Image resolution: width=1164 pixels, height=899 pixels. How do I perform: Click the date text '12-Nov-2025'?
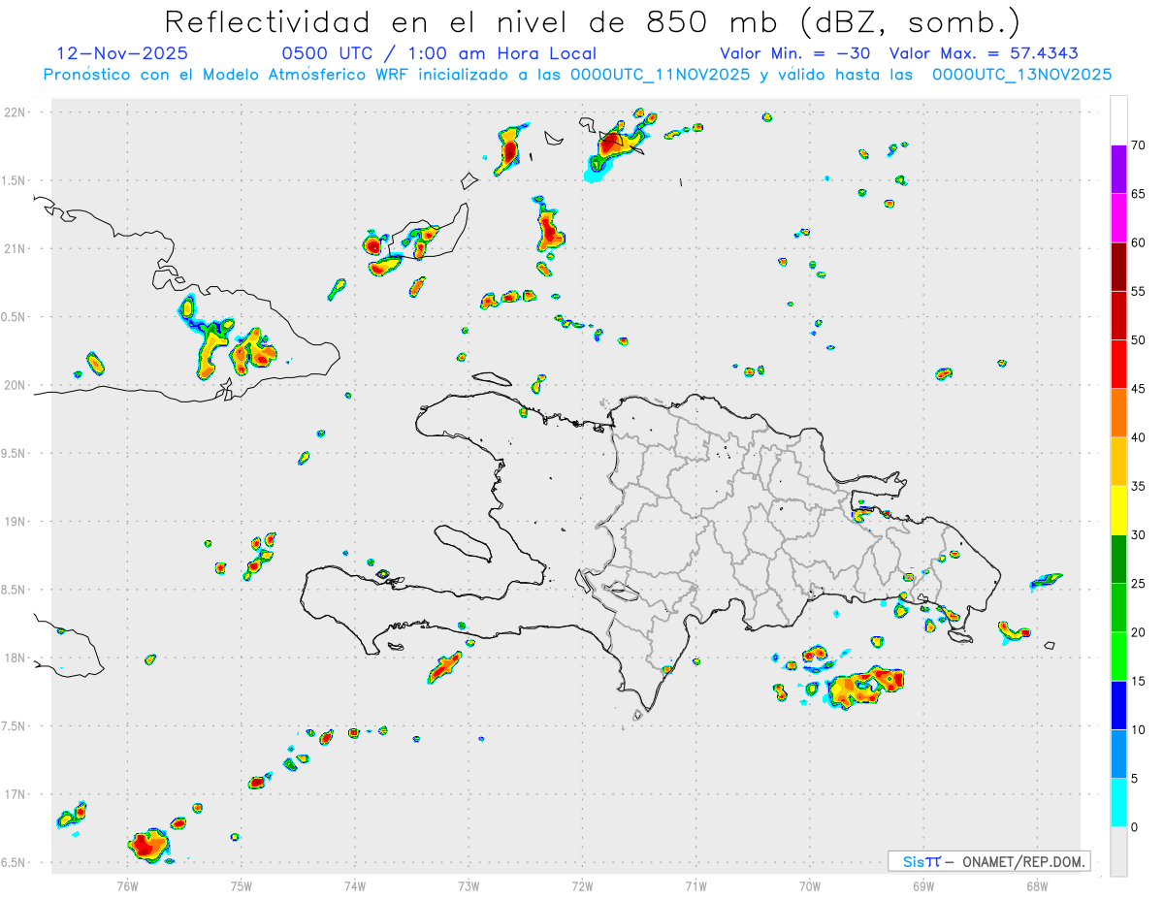(x=122, y=53)
